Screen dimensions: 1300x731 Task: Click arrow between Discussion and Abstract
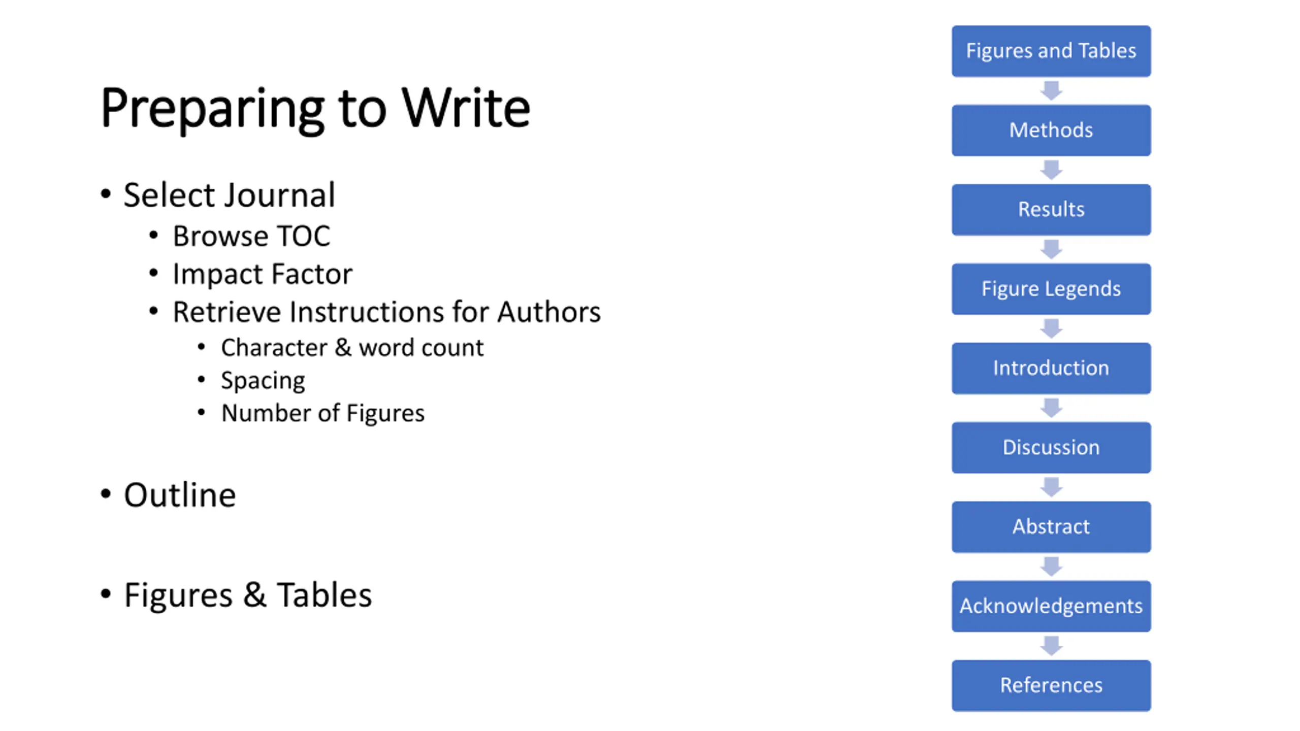pos(1051,487)
